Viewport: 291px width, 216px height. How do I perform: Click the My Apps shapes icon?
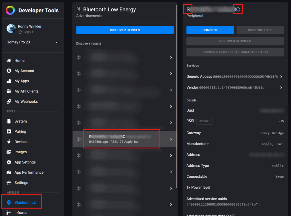coord(9,81)
